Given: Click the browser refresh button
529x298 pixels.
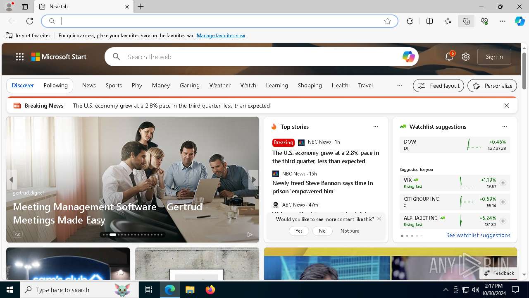Looking at the screenshot, I should [30, 21].
